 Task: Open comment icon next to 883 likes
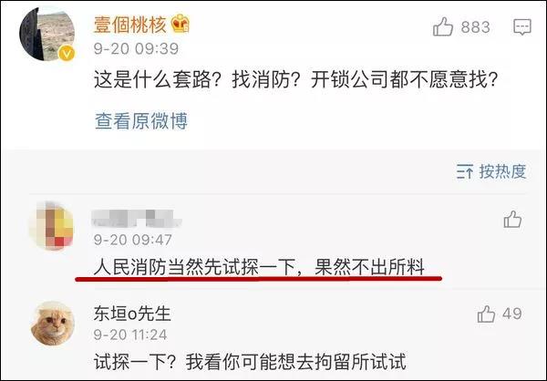(522, 26)
